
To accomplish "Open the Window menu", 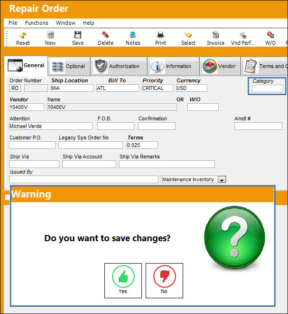I will pyautogui.click(x=65, y=23).
